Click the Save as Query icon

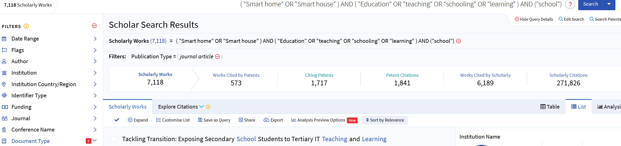[200, 120]
